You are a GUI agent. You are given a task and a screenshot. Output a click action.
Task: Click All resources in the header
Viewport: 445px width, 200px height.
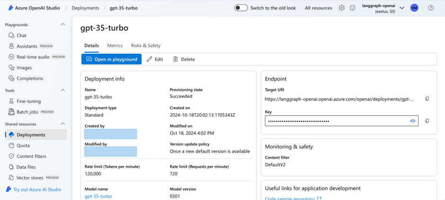click(x=319, y=8)
